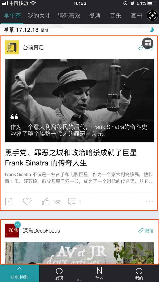
Task: Go to 社区 in bottom navigation
Action: (99, 274)
